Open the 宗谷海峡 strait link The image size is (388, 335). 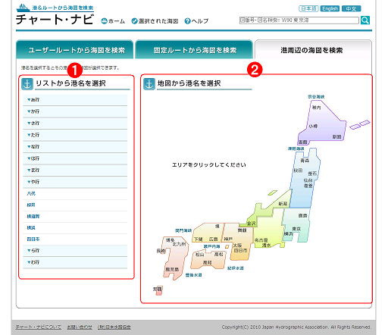pos(316,97)
